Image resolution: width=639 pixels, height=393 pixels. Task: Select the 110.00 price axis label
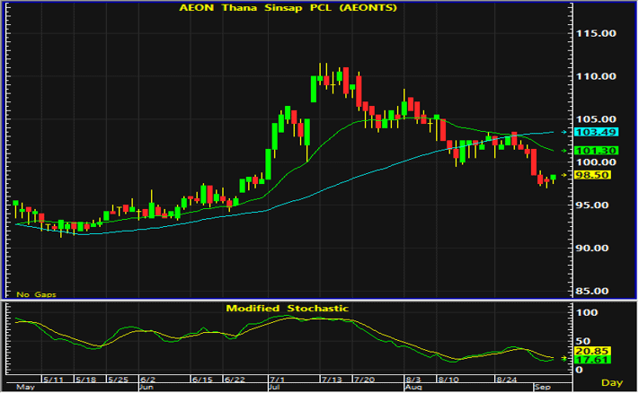tap(596, 76)
